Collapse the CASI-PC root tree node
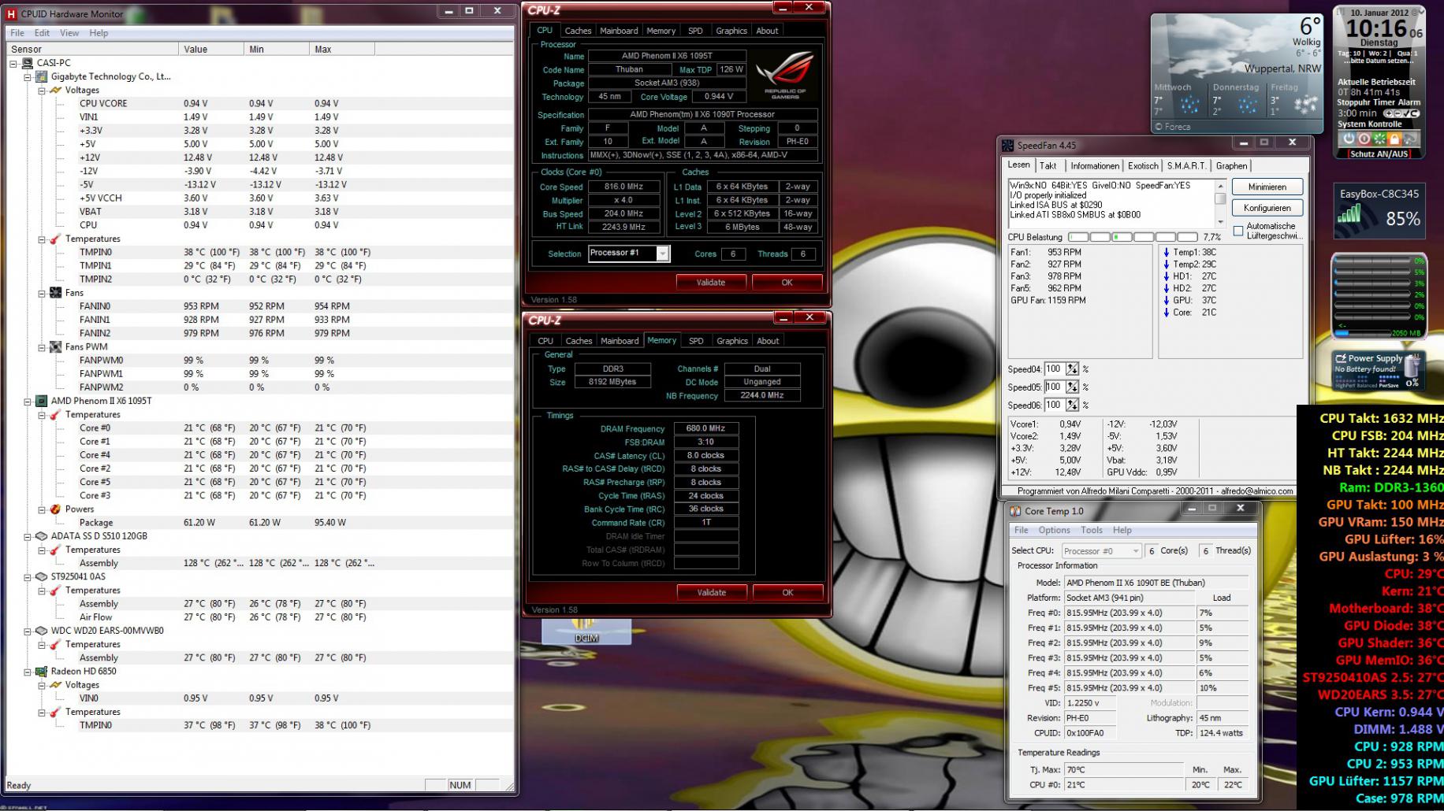This screenshot has width=1444, height=811. 13,64
